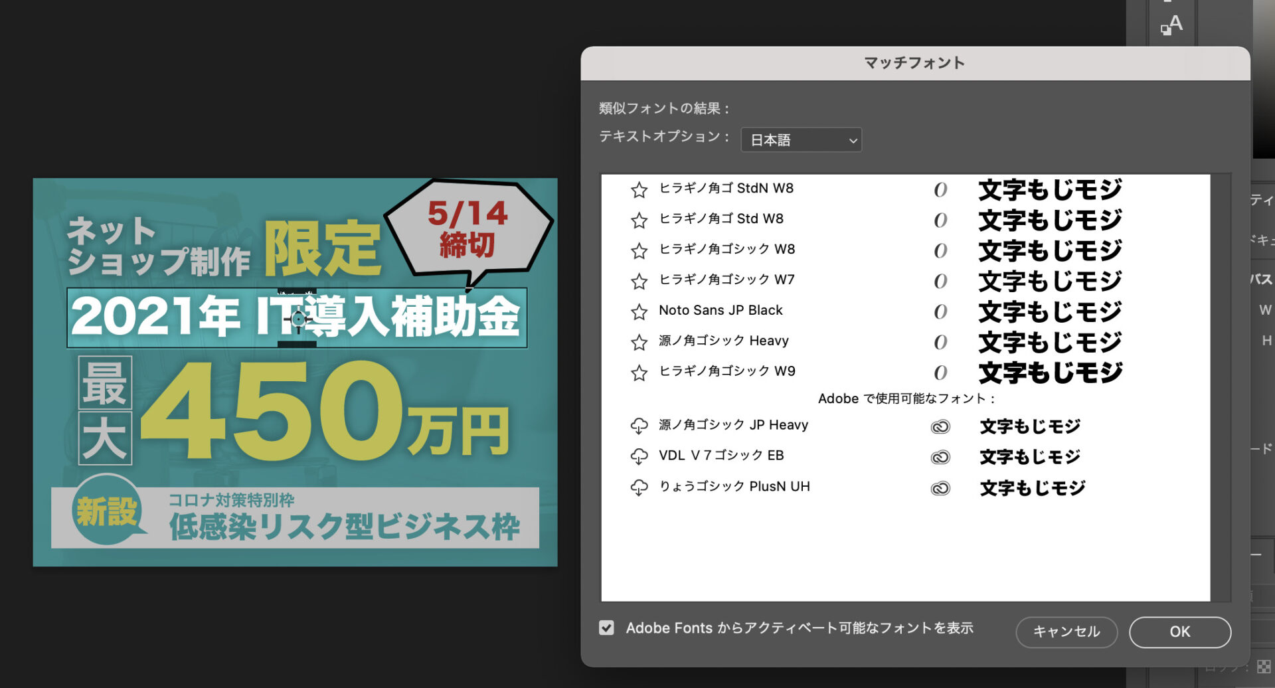Click preview sample of Noto Sans JP Black

click(1050, 311)
